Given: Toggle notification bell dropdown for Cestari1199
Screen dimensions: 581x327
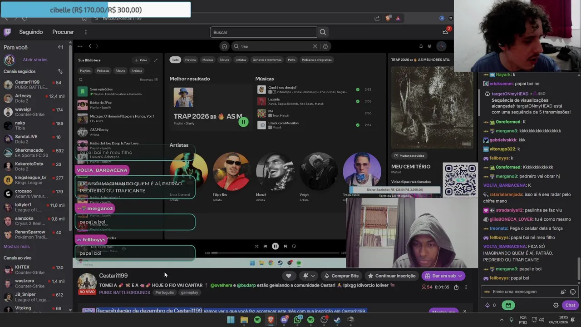Looking at the screenshot, I should (309, 276).
